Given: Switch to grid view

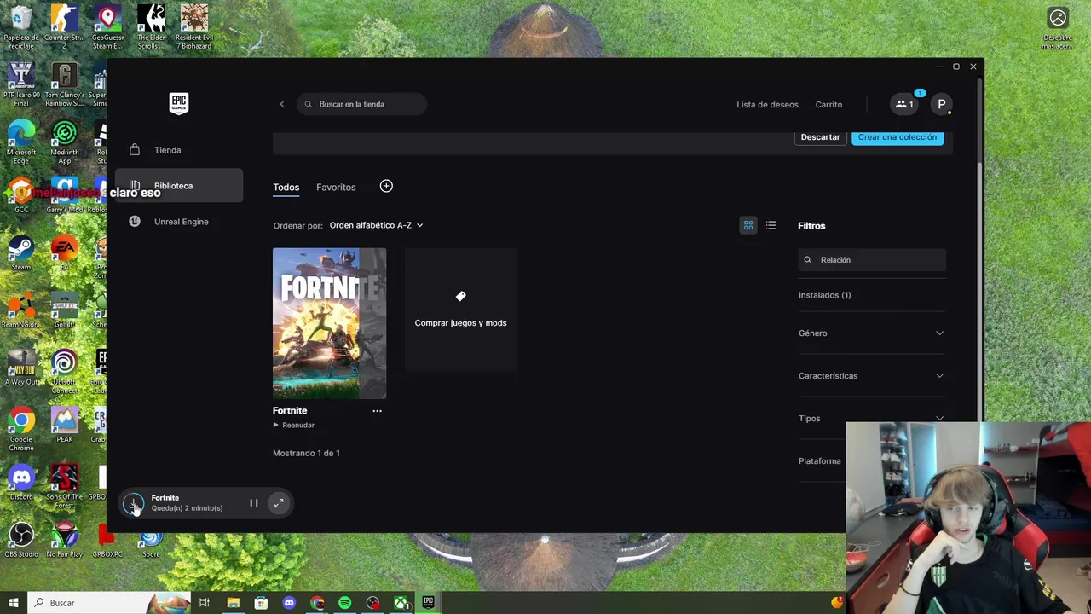Looking at the screenshot, I should 748,225.
